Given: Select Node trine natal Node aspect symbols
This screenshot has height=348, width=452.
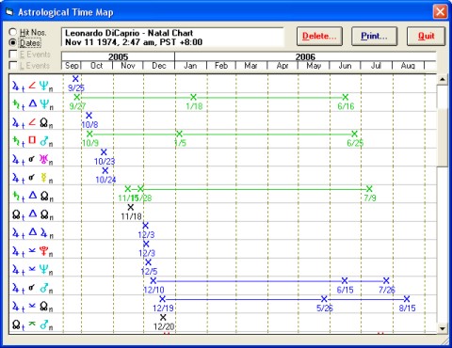Looking at the screenshot, I should [33, 214].
